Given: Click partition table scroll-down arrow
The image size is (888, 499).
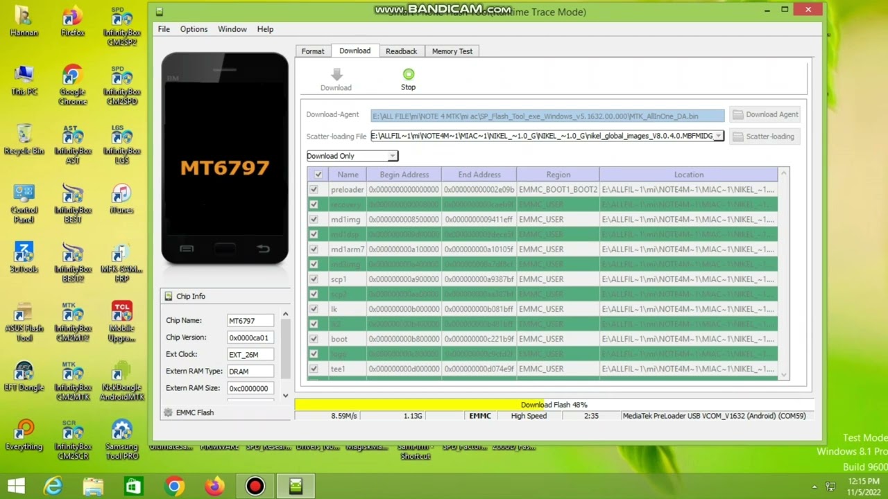Looking at the screenshot, I should coord(784,375).
